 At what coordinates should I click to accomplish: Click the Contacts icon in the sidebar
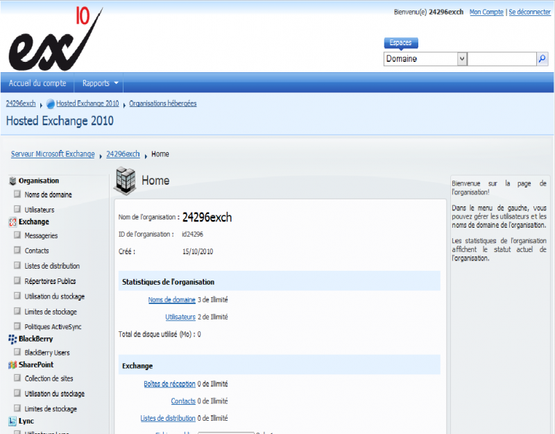click(17, 251)
